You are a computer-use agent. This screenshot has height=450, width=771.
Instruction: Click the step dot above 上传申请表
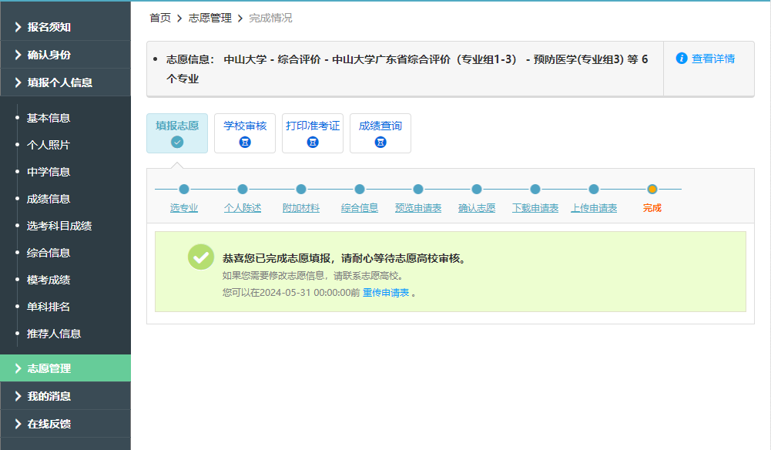594,189
